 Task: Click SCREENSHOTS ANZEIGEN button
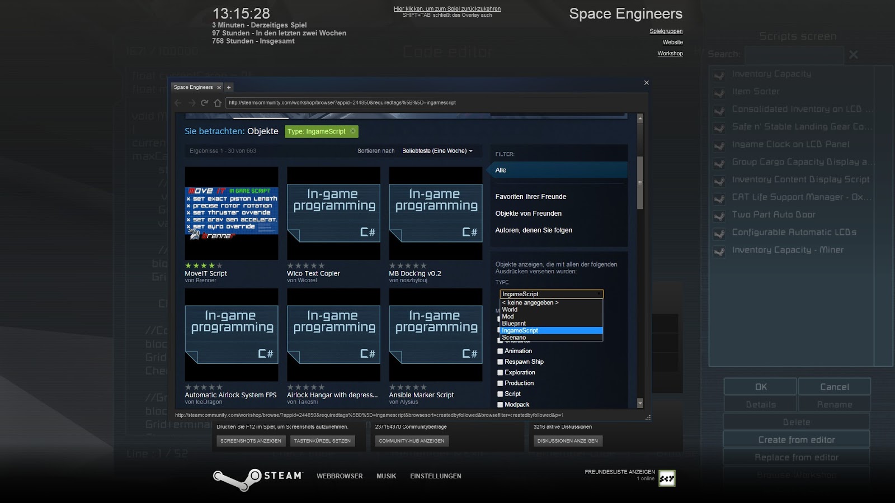tap(251, 441)
